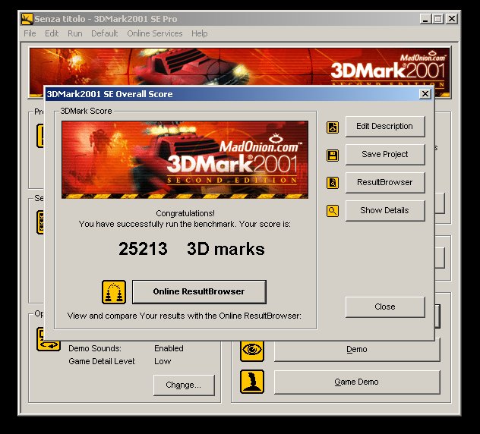Image resolution: width=480 pixels, height=434 pixels.
Task: Click the document icon beside ResultBrowser
Action: click(333, 183)
